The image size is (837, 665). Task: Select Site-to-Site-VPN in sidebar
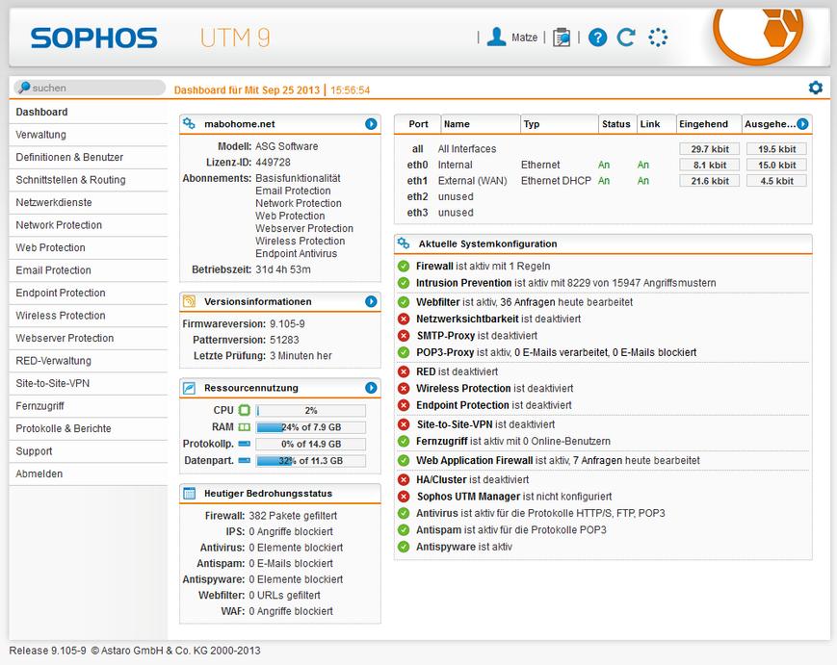point(53,383)
